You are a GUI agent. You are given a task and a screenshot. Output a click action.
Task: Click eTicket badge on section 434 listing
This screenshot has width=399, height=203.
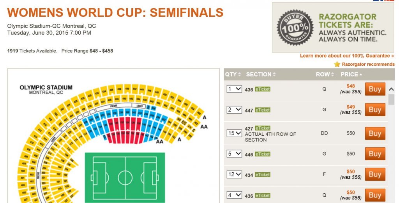coord(263,175)
